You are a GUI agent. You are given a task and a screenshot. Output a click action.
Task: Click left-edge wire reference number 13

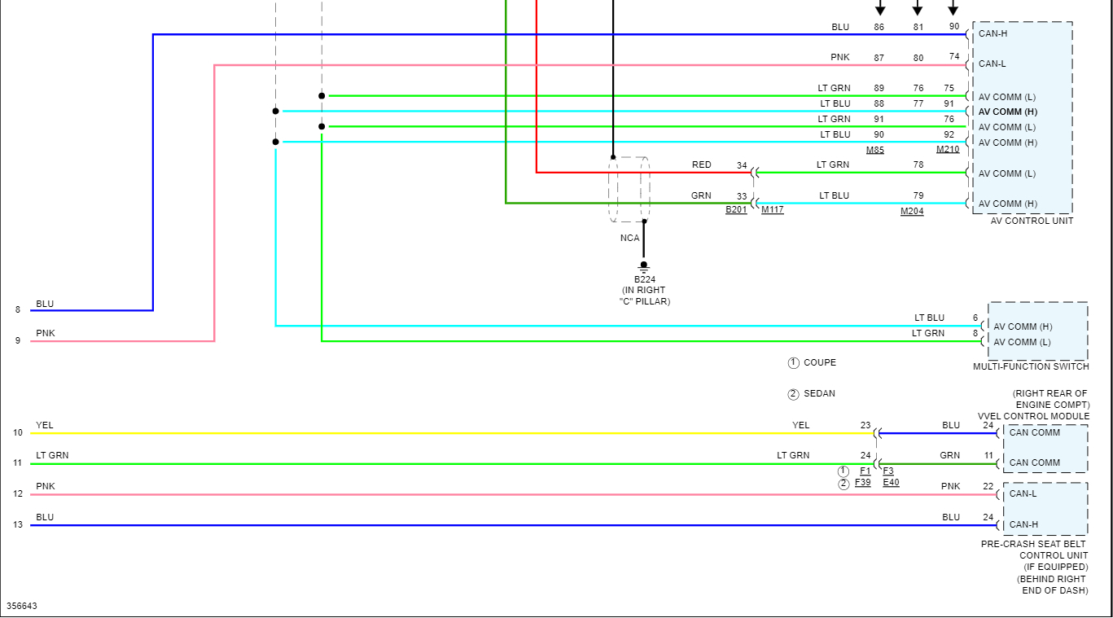point(18,525)
